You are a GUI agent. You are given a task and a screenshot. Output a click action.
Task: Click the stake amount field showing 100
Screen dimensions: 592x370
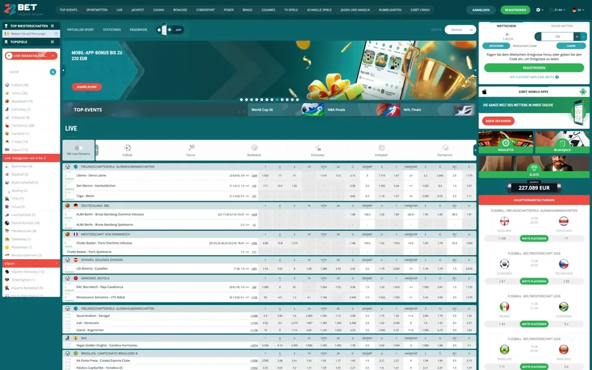pyautogui.click(x=557, y=37)
